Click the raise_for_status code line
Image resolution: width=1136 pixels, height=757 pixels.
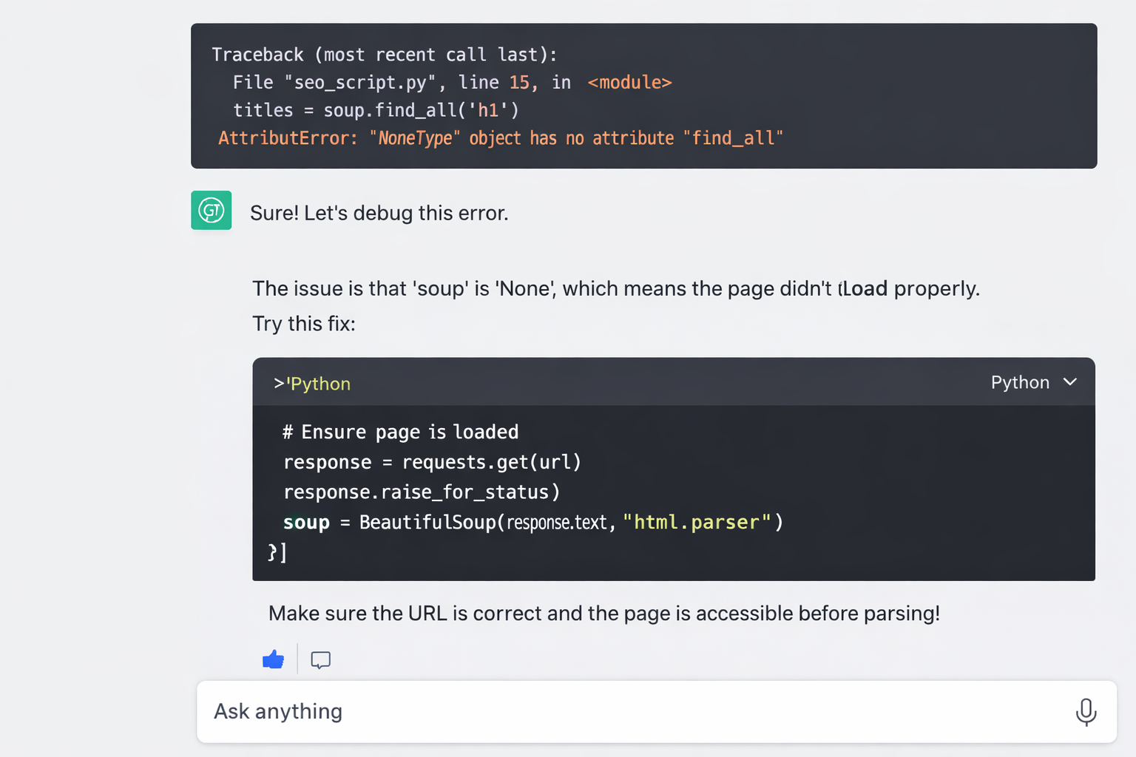421,492
